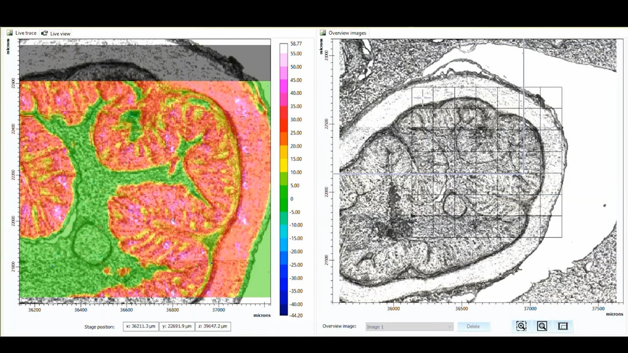This screenshot has height=353, width=628.
Task: Click the stage position x field
Action: coord(141,326)
